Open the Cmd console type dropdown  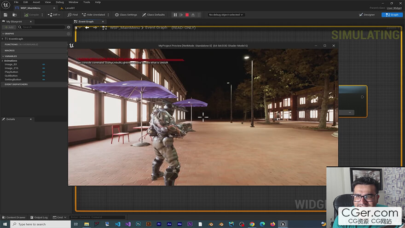point(60,217)
